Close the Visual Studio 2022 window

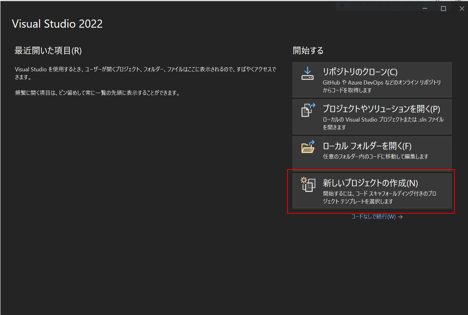click(x=462, y=9)
